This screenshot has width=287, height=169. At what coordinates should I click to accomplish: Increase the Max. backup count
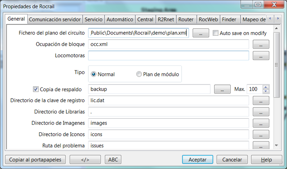(266, 87)
